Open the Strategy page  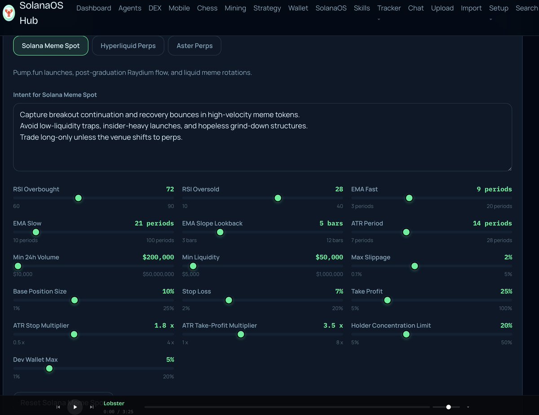coord(267,8)
